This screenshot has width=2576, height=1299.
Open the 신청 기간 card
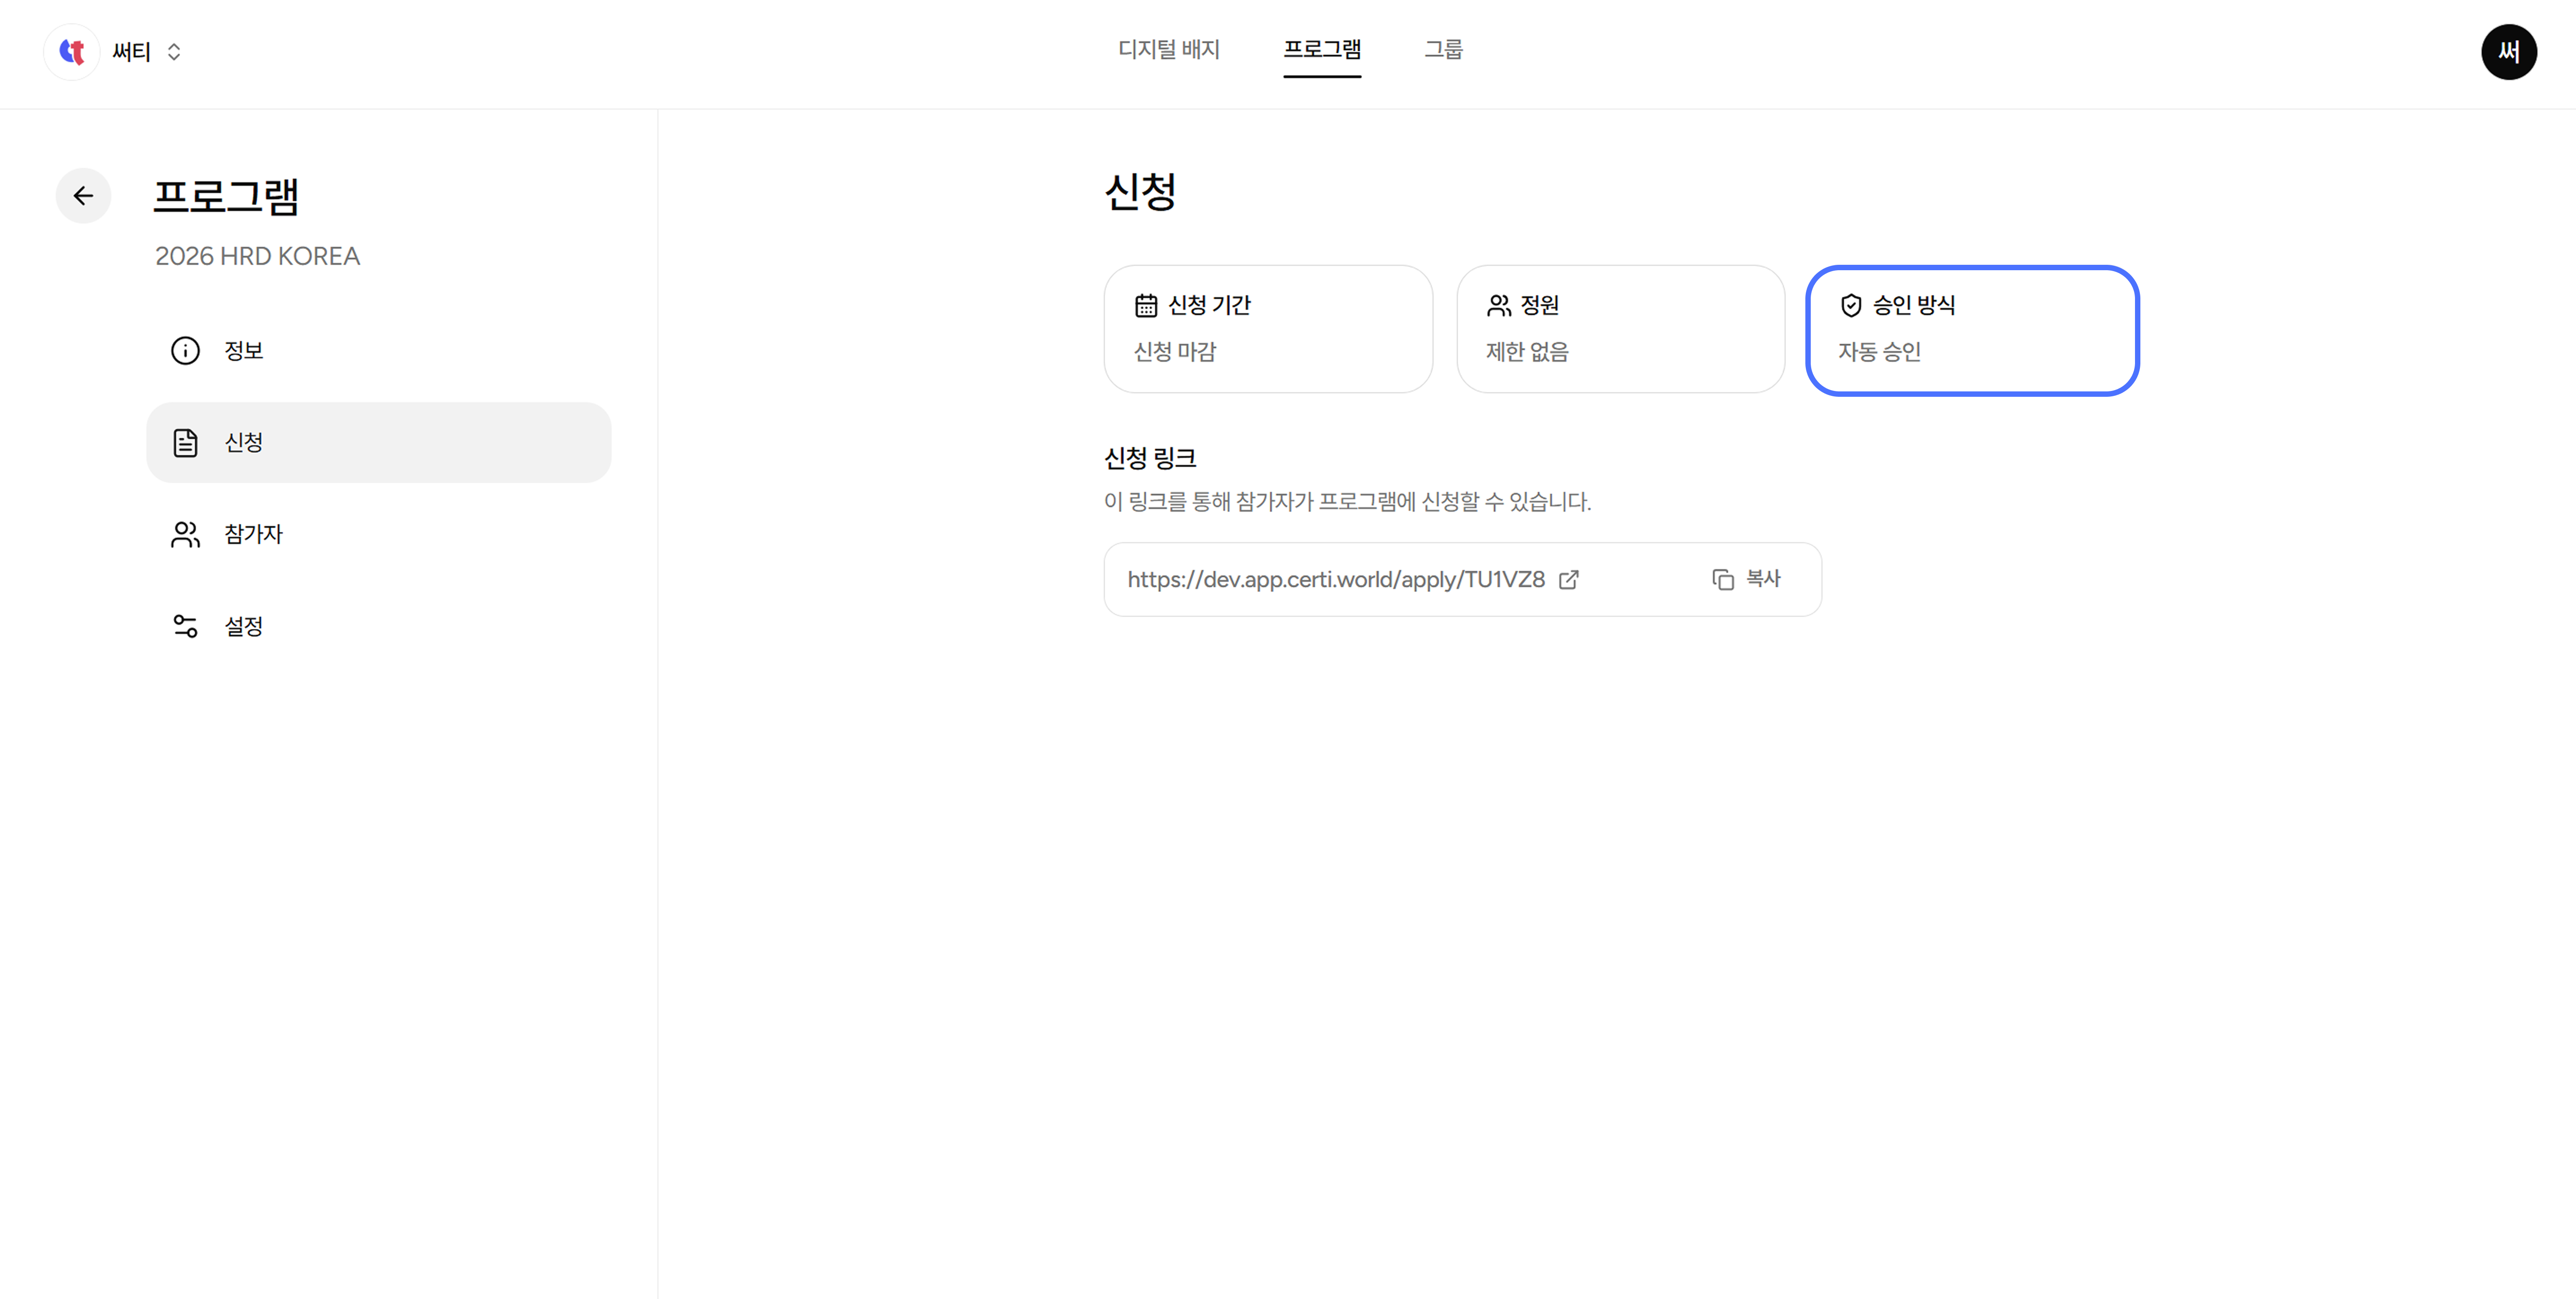1268,329
